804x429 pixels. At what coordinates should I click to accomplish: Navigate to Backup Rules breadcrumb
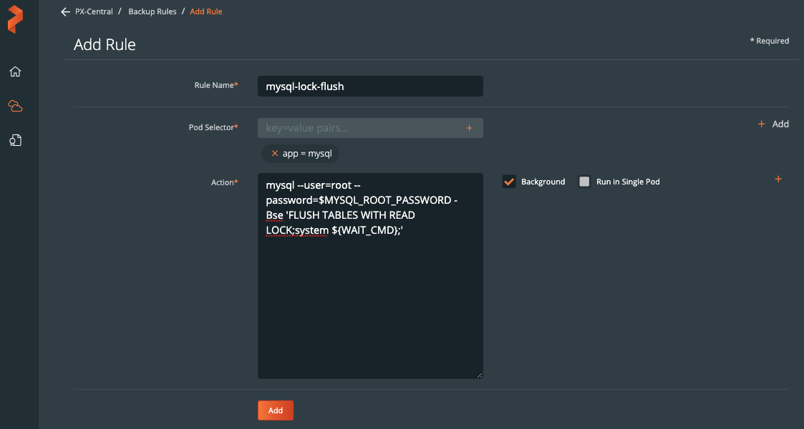click(152, 11)
